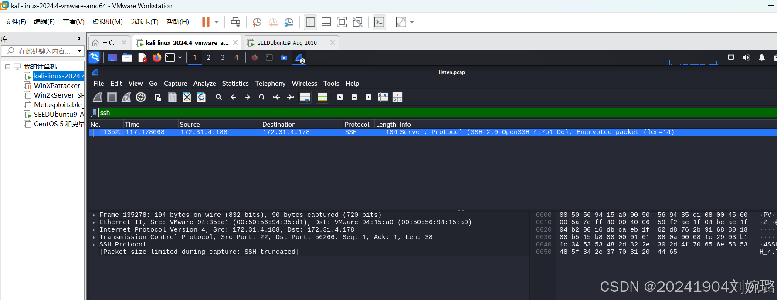Expand SSH Protocol details
Image resolution: width=777 pixels, height=300 pixels.
point(94,245)
